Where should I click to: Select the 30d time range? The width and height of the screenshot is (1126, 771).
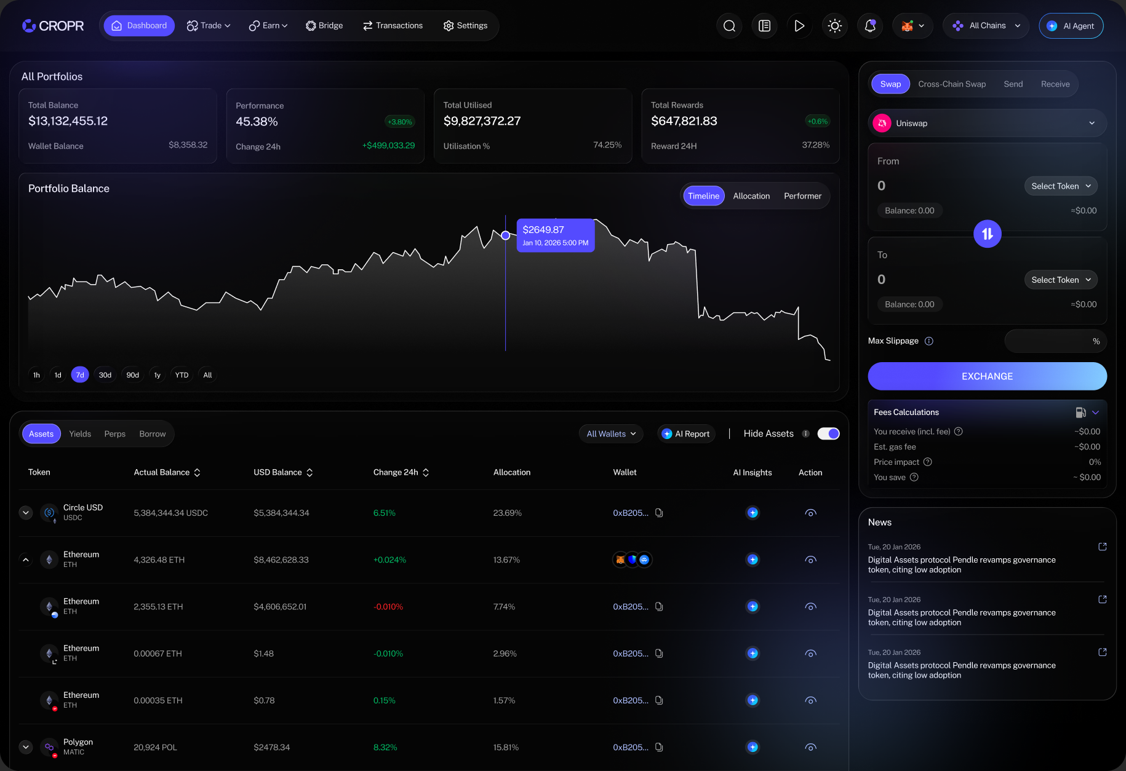coord(105,375)
